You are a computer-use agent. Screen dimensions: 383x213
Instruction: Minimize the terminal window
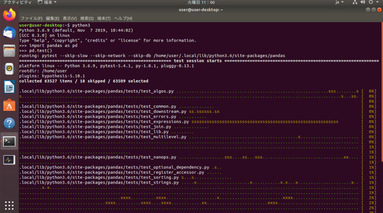click(x=368, y=10)
